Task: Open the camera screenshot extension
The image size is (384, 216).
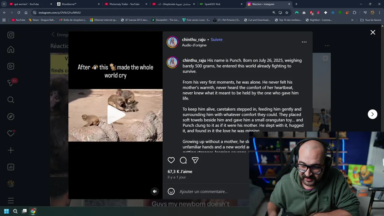Action: [304, 13]
